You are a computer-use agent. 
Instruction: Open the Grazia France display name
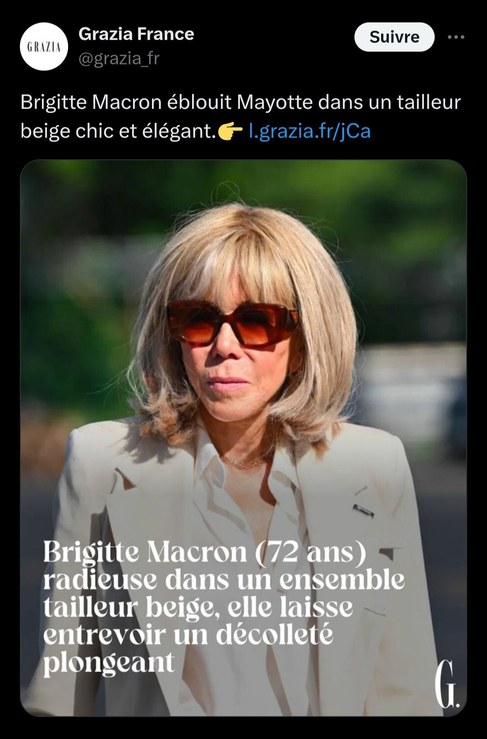tap(136, 34)
